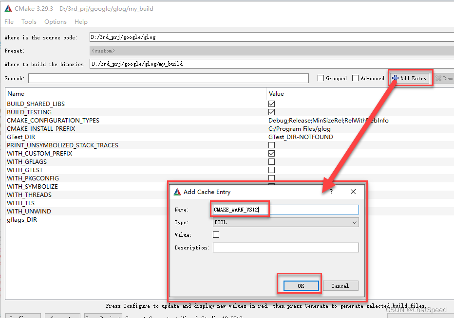Uncheck BUILD_SHARED_LIBS checkbox
This screenshot has height=318, width=454.
coord(272,104)
